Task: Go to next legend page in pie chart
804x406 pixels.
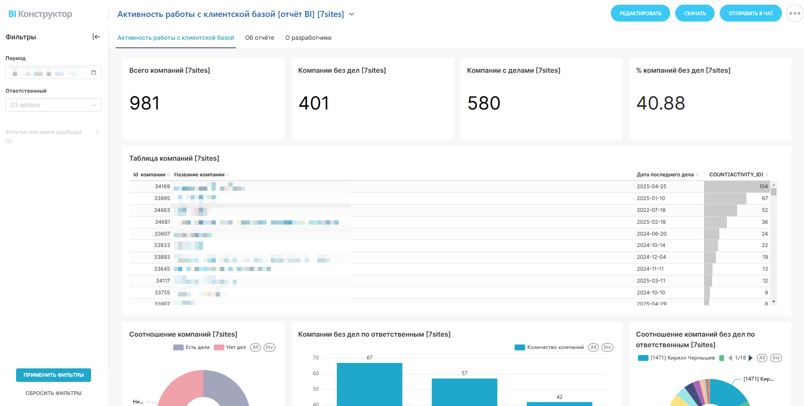Action: 751,358
